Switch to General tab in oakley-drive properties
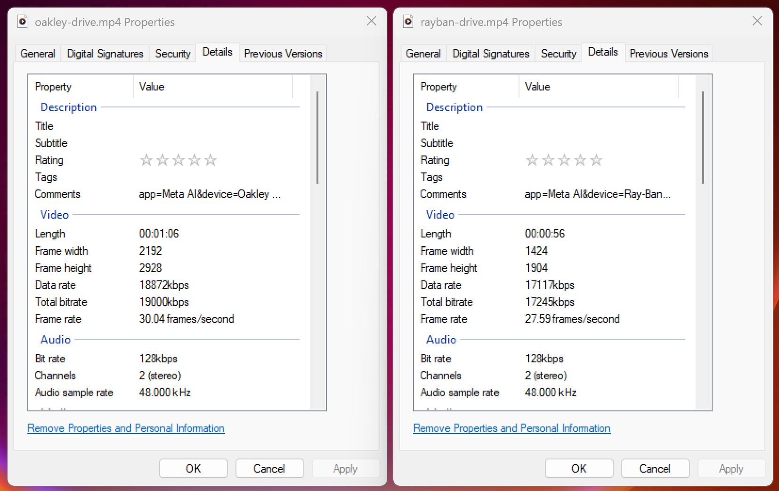The height and width of the screenshot is (491, 779). [x=38, y=54]
